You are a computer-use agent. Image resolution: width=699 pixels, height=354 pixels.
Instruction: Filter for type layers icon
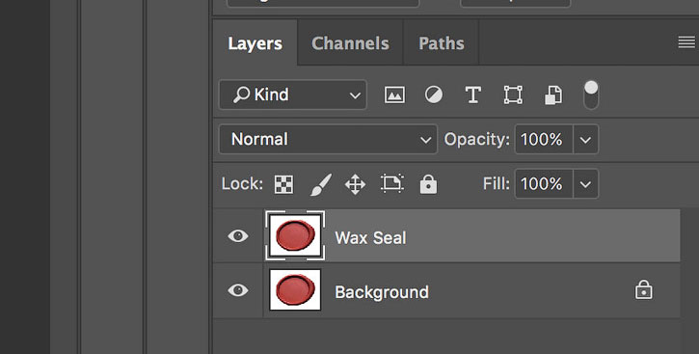click(x=473, y=95)
